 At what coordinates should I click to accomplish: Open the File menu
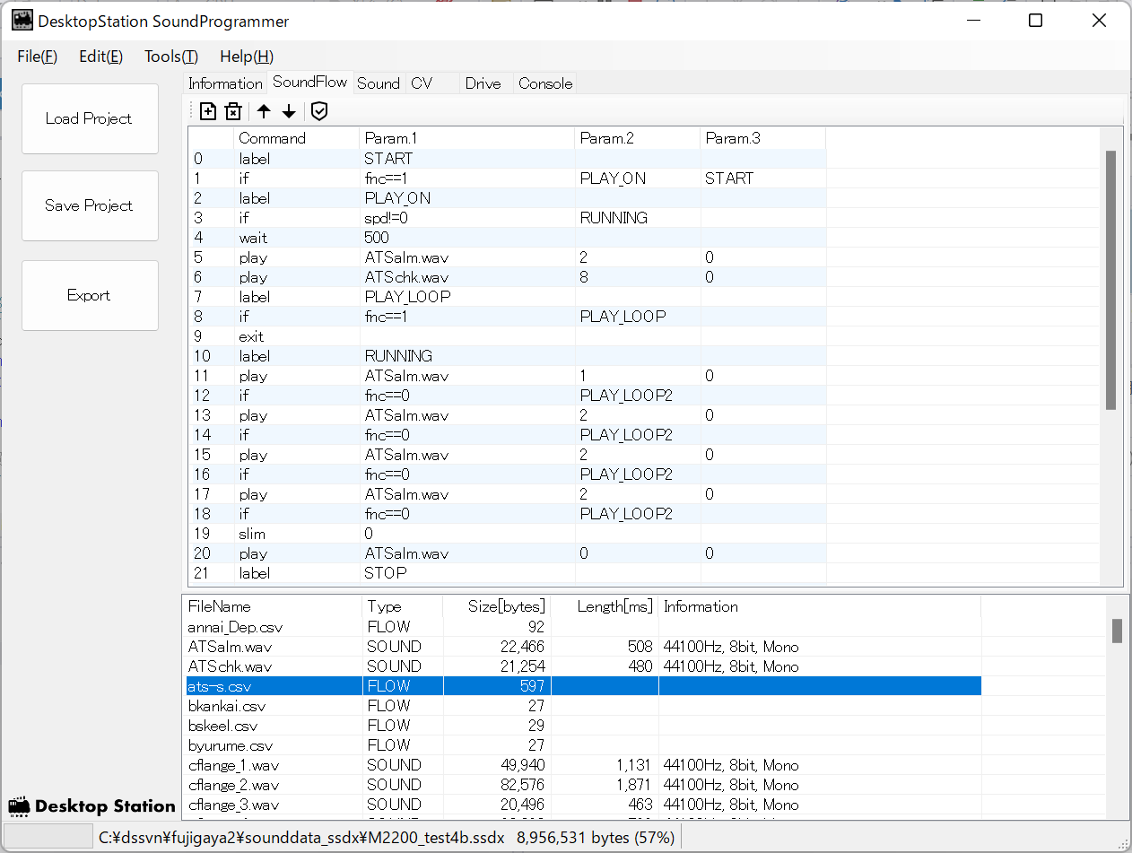click(37, 57)
